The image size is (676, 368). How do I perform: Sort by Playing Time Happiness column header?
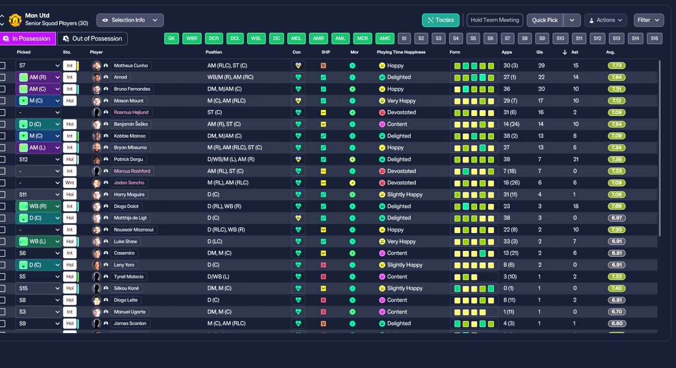coord(401,52)
